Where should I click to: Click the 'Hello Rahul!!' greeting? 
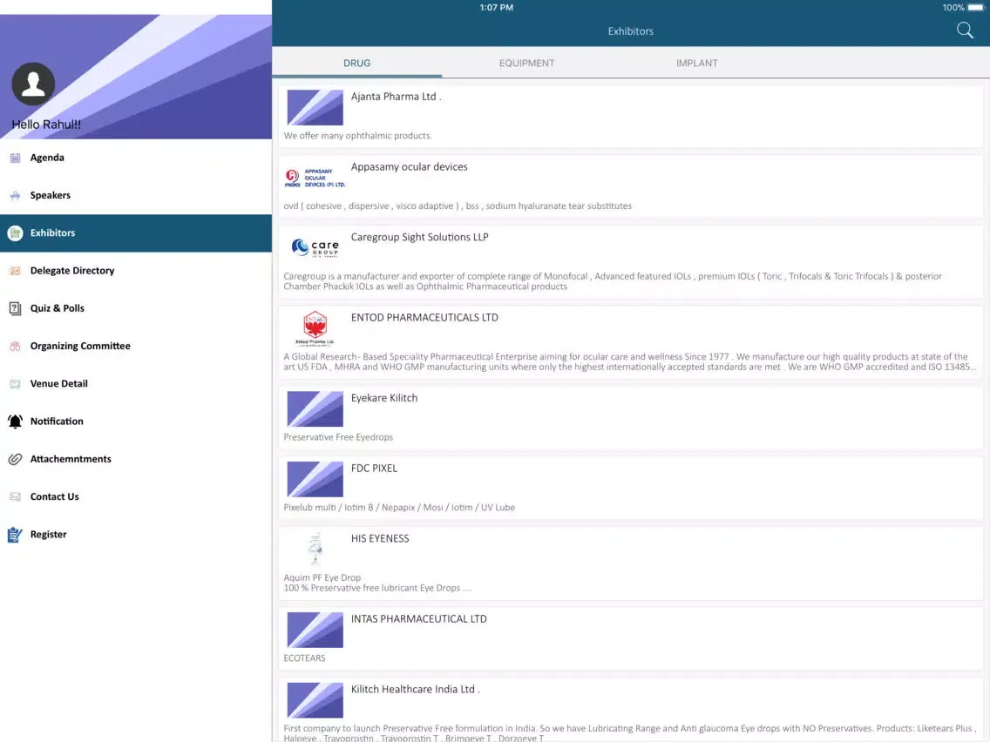[46, 125]
